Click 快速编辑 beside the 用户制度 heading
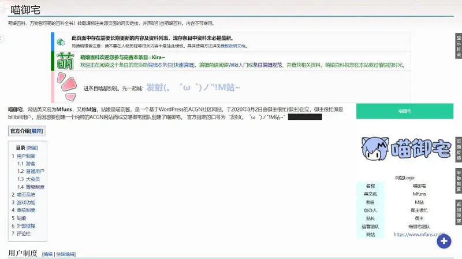 click(65, 254)
